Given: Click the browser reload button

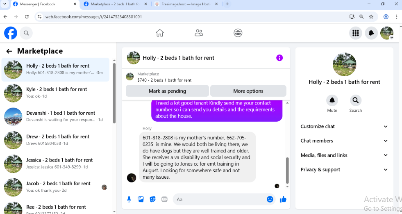Looking at the screenshot, I should 27,17.
